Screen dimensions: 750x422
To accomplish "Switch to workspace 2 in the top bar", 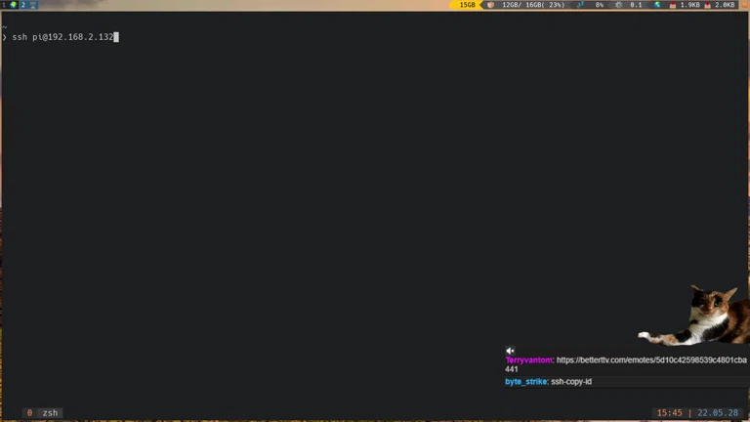I will (22, 5).
